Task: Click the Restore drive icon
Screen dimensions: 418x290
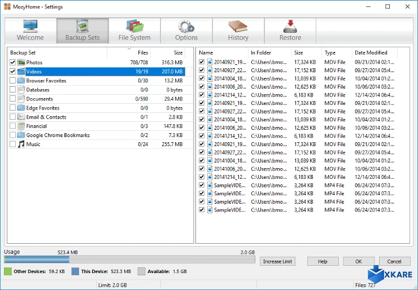Action: click(x=290, y=26)
